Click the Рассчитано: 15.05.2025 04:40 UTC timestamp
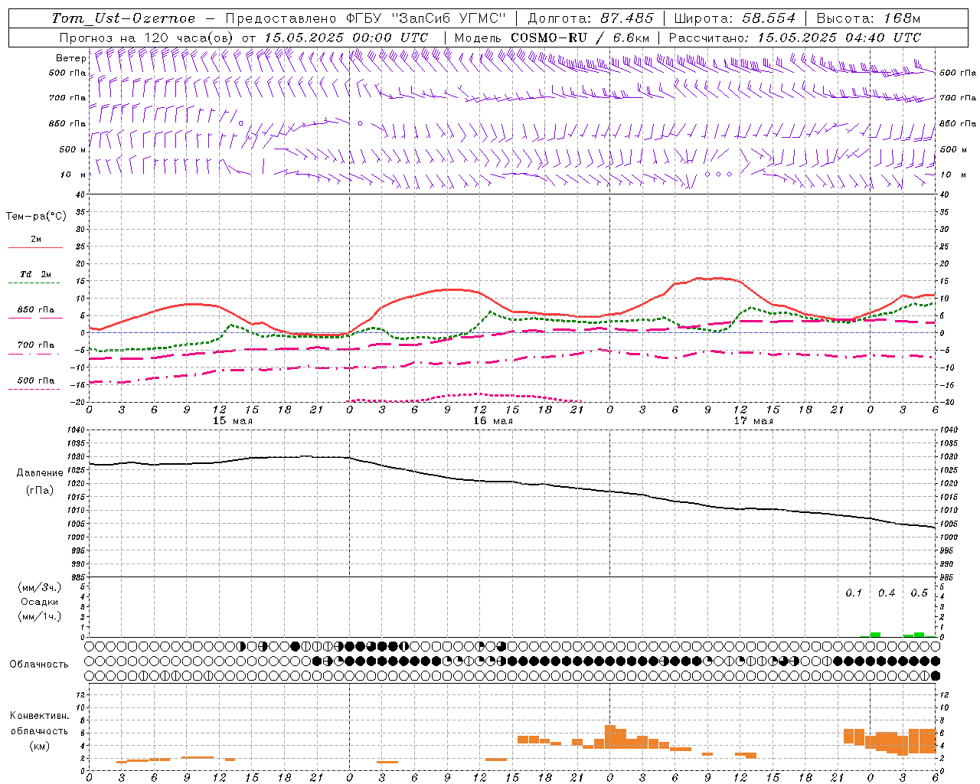This screenshot has width=980, height=784. pyautogui.click(x=795, y=38)
